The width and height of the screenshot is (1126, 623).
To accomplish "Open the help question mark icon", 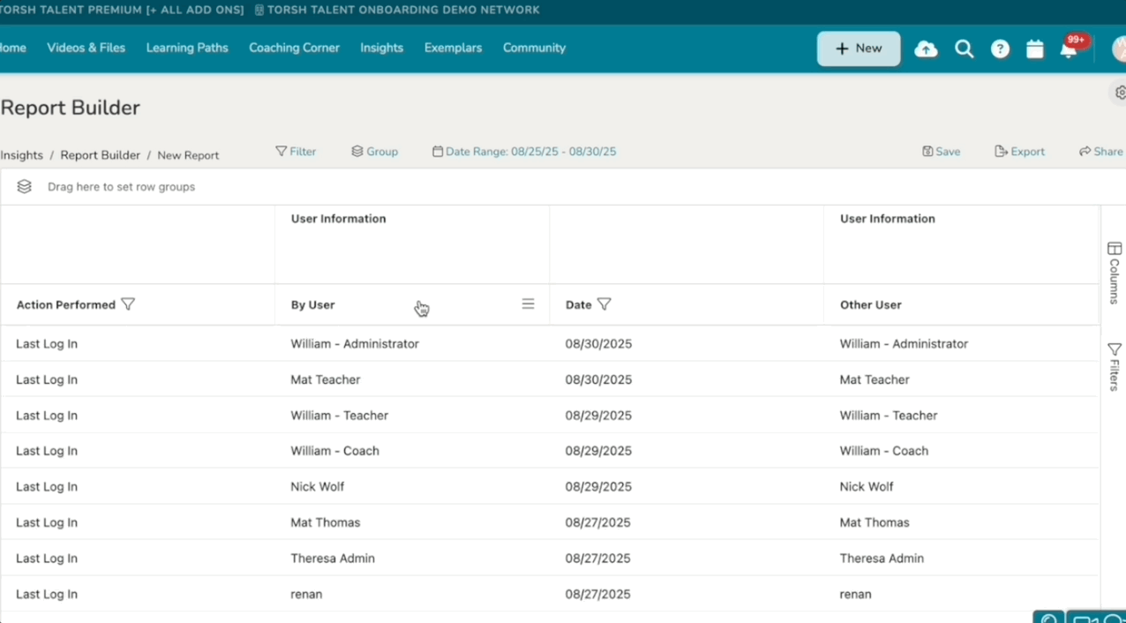I will tap(1000, 49).
